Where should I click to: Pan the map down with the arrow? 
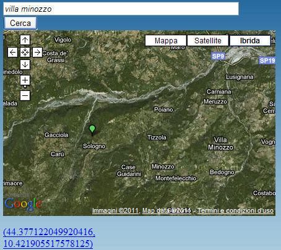(x=25, y=65)
